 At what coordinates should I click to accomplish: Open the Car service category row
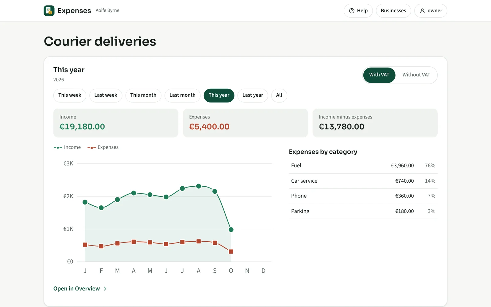[363, 181]
